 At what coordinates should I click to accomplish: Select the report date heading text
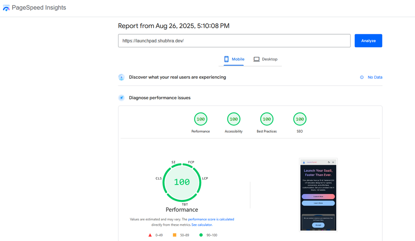pyautogui.click(x=173, y=26)
